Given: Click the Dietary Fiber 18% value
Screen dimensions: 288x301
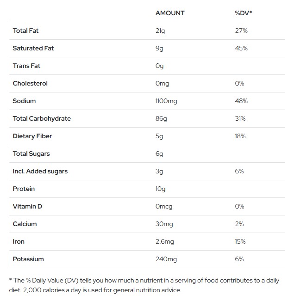Looking at the screenshot, I should coord(240,136).
